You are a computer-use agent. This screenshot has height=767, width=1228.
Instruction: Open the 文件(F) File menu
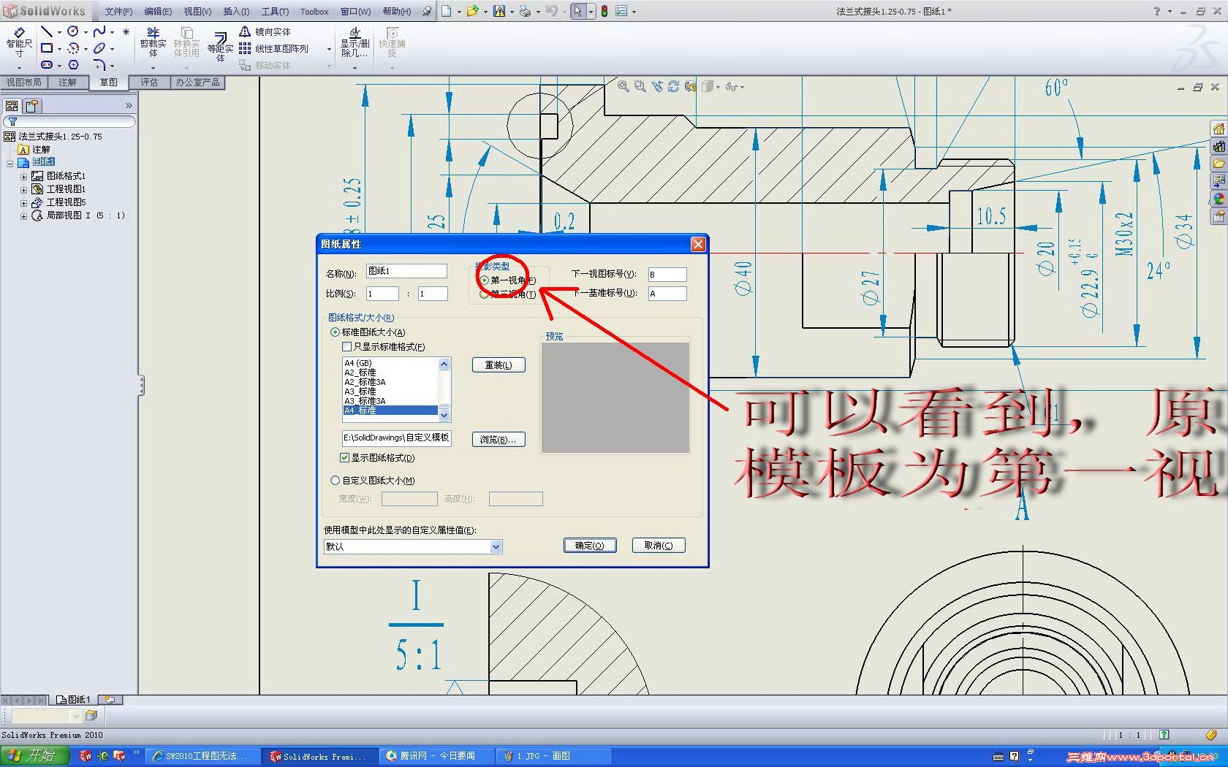click(118, 12)
